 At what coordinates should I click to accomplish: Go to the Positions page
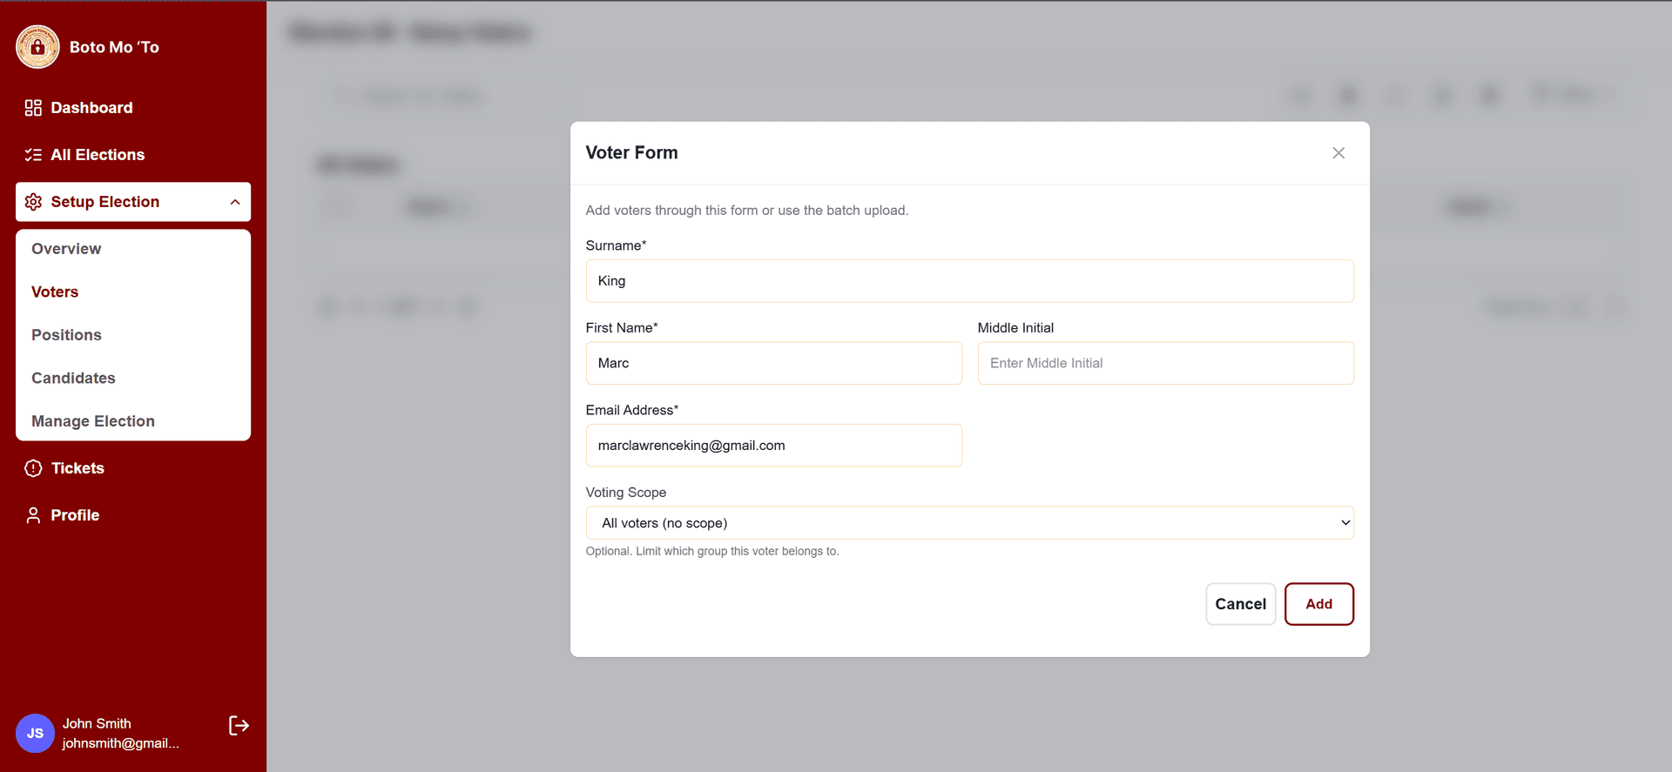(x=66, y=335)
